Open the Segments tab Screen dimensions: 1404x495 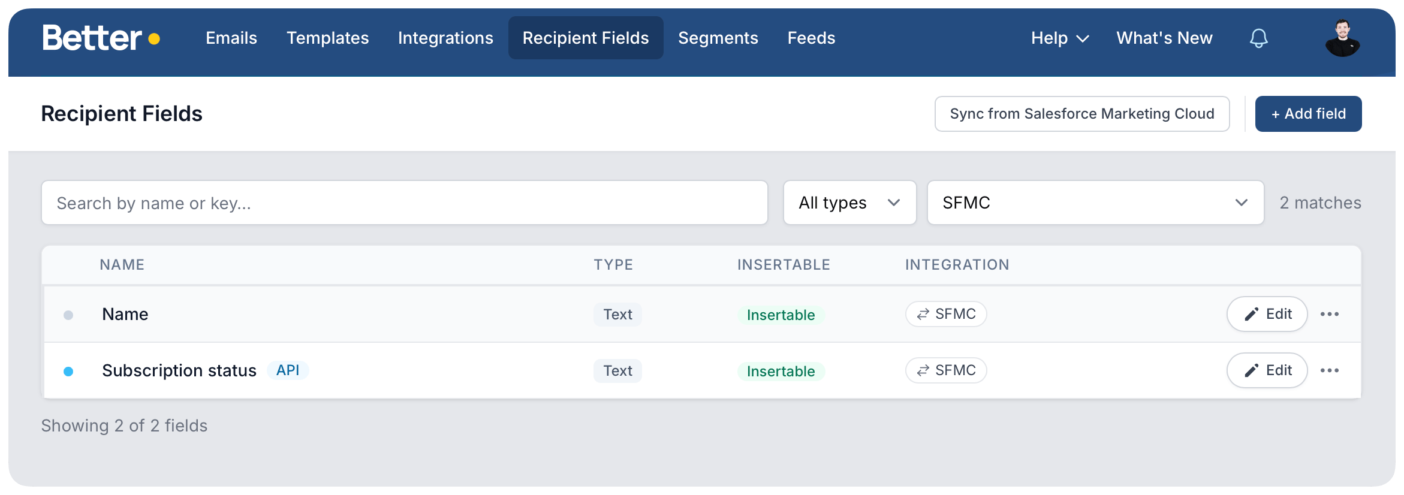click(718, 38)
